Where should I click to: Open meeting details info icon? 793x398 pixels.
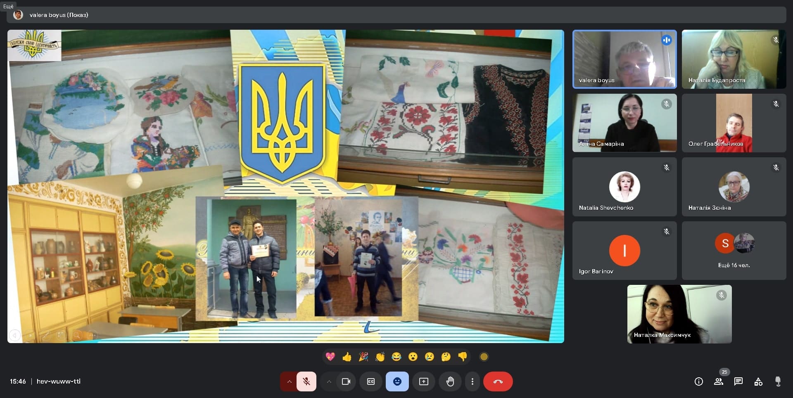pyautogui.click(x=699, y=381)
